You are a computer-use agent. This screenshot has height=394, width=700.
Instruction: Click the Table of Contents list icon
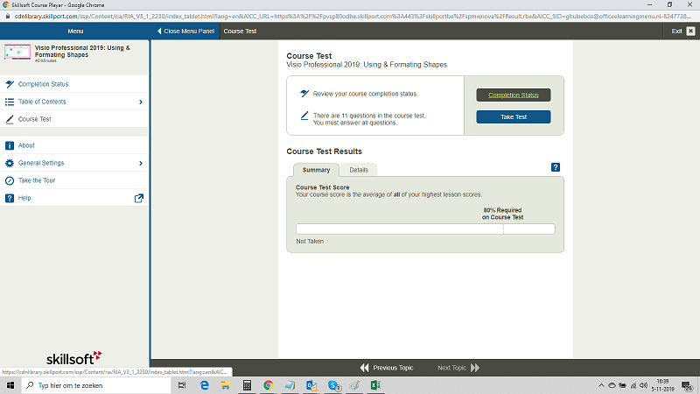10,102
